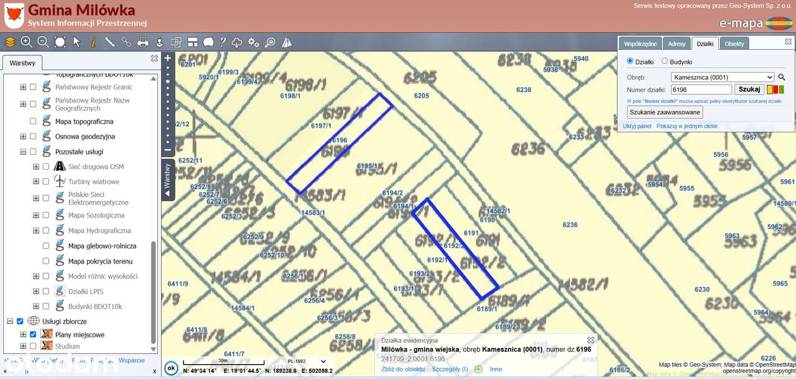Close the parcel search panel
This screenshot has width=796, height=379.
pyautogui.click(x=788, y=42)
